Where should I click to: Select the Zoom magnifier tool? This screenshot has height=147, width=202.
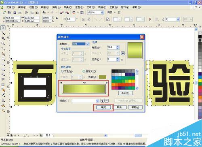(3, 43)
